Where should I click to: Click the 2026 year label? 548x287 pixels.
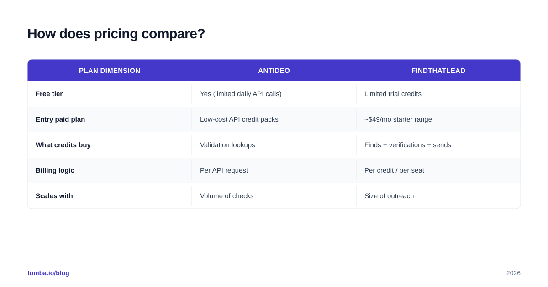pyautogui.click(x=513, y=273)
